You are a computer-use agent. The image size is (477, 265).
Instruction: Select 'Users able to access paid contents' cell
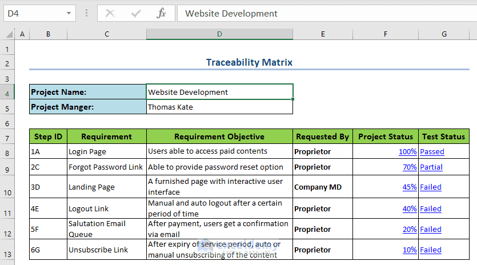(219, 151)
